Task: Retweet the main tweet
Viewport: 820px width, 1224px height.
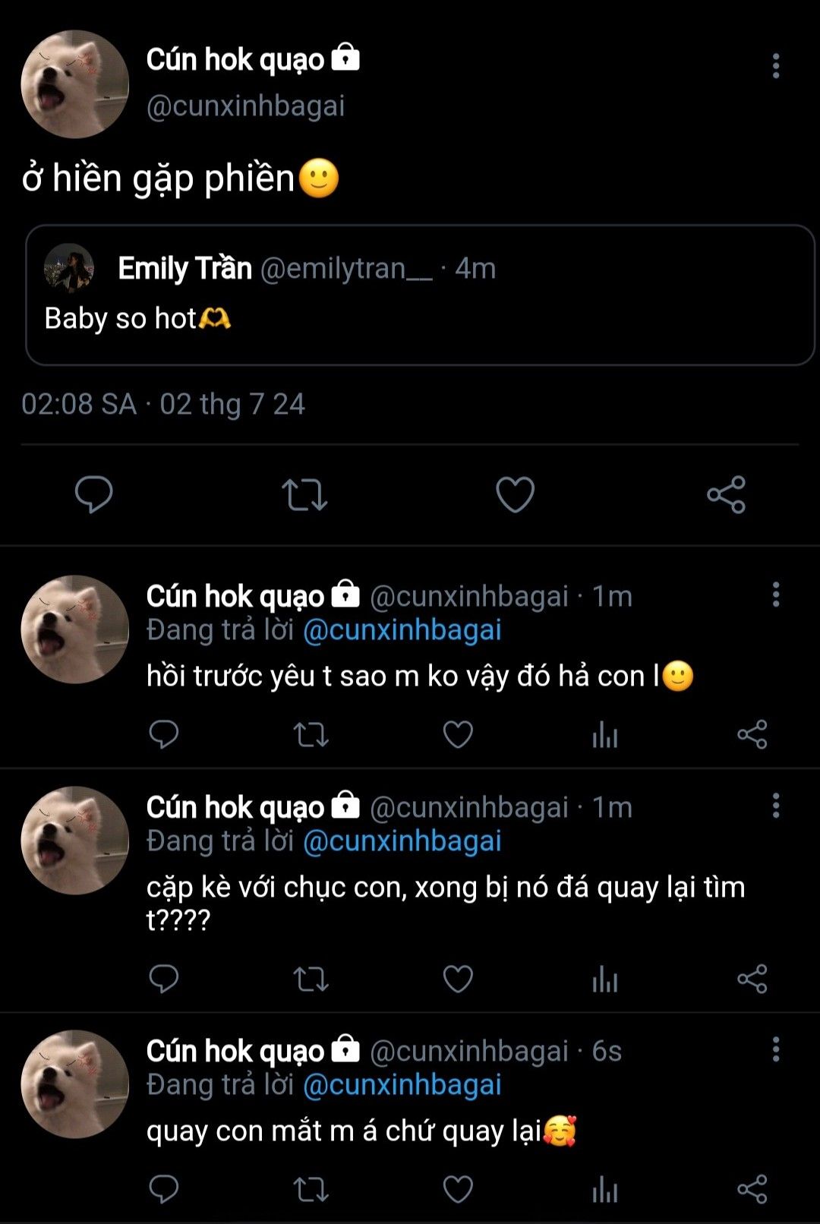Action: click(x=304, y=494)
